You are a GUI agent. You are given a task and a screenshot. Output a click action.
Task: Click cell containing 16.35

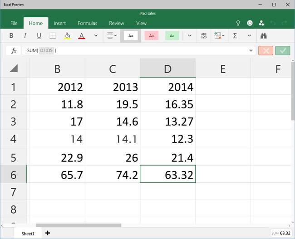[168, 103]
